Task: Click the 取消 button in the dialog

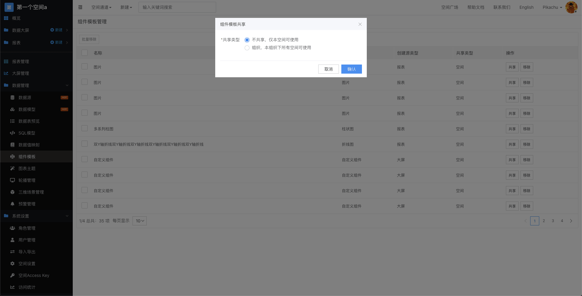Action: click(x=329, y=69)
